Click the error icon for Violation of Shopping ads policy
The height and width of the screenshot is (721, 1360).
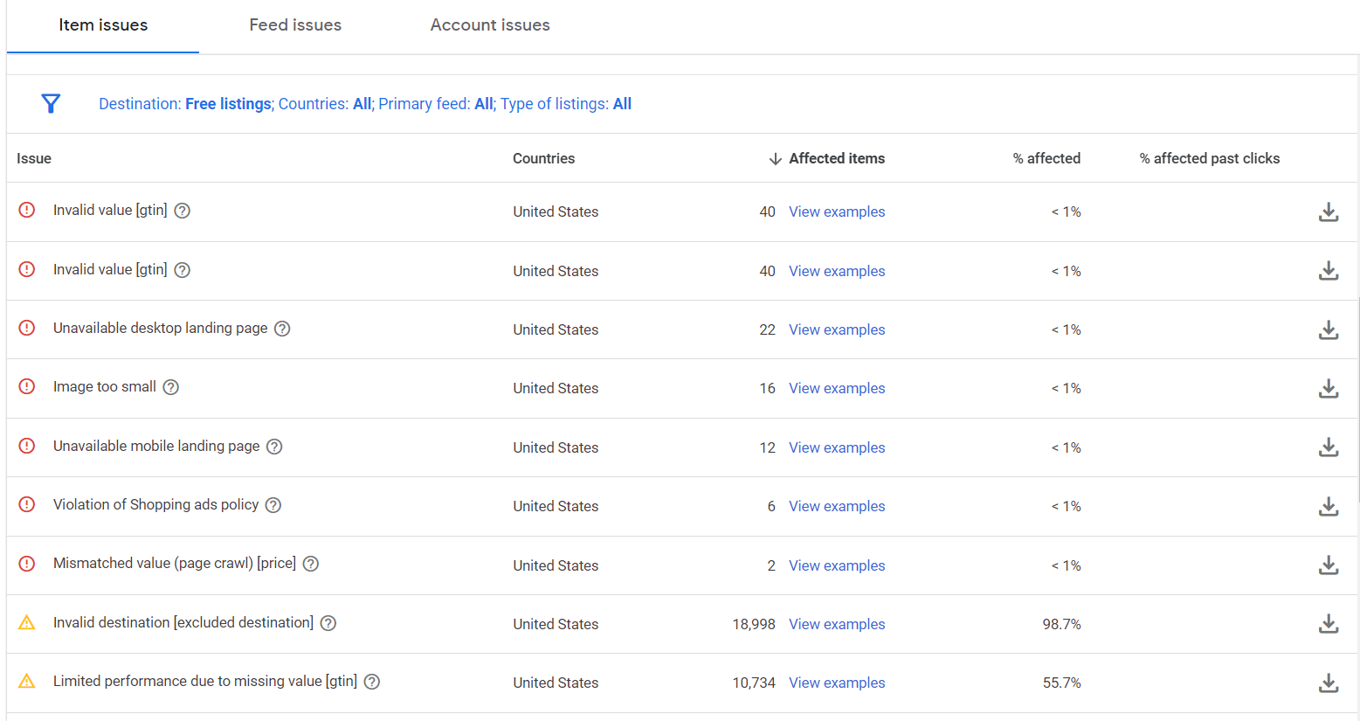(27, 504)
